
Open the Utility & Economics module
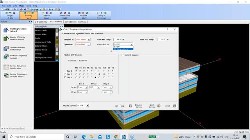(102, 16)
